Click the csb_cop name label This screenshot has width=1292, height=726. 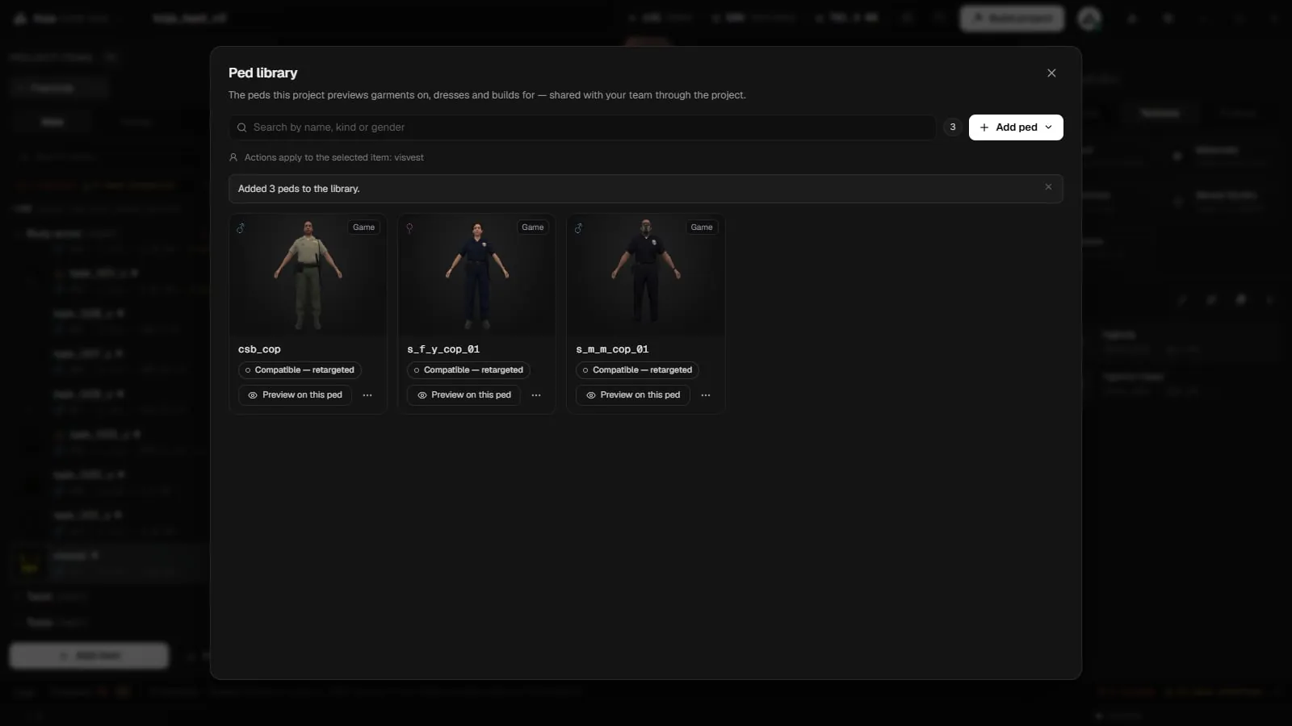pyautogui.click(x=259, y=349)
